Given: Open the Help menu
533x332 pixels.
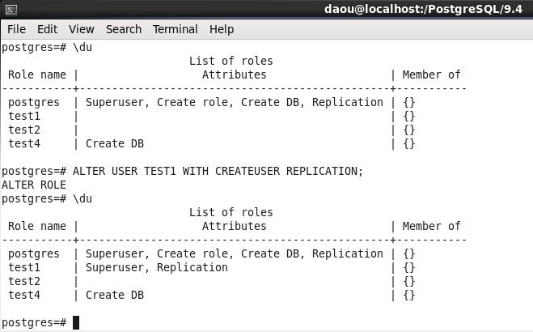Looking at the screenshot, I should pyautogui.click(x=222, y=29).
